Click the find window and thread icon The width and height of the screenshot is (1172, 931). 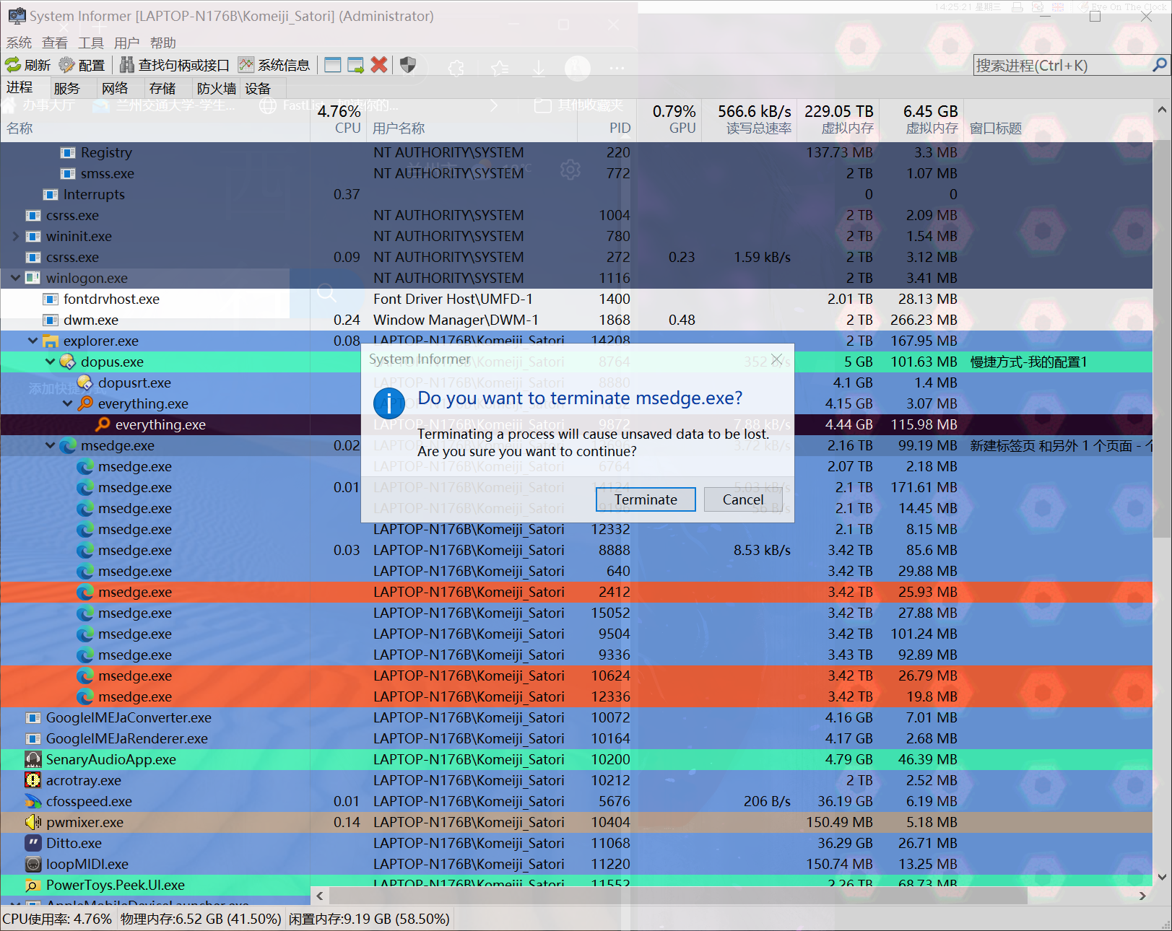tap(355, 65)
